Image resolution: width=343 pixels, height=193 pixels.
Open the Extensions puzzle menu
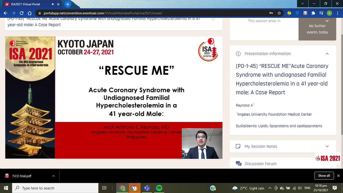313,13
